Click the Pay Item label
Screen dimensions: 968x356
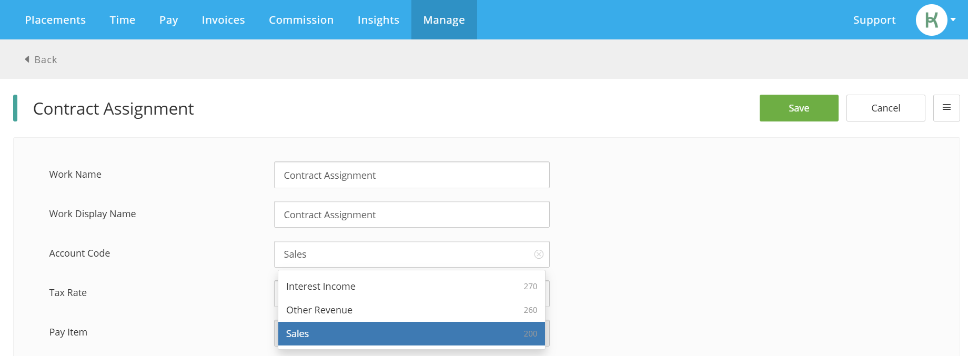[x=68, y=332]
